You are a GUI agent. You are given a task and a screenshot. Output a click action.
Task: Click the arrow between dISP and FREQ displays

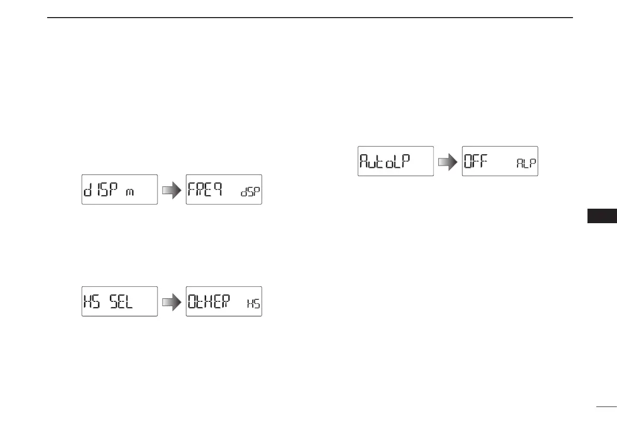pos(171,190)
